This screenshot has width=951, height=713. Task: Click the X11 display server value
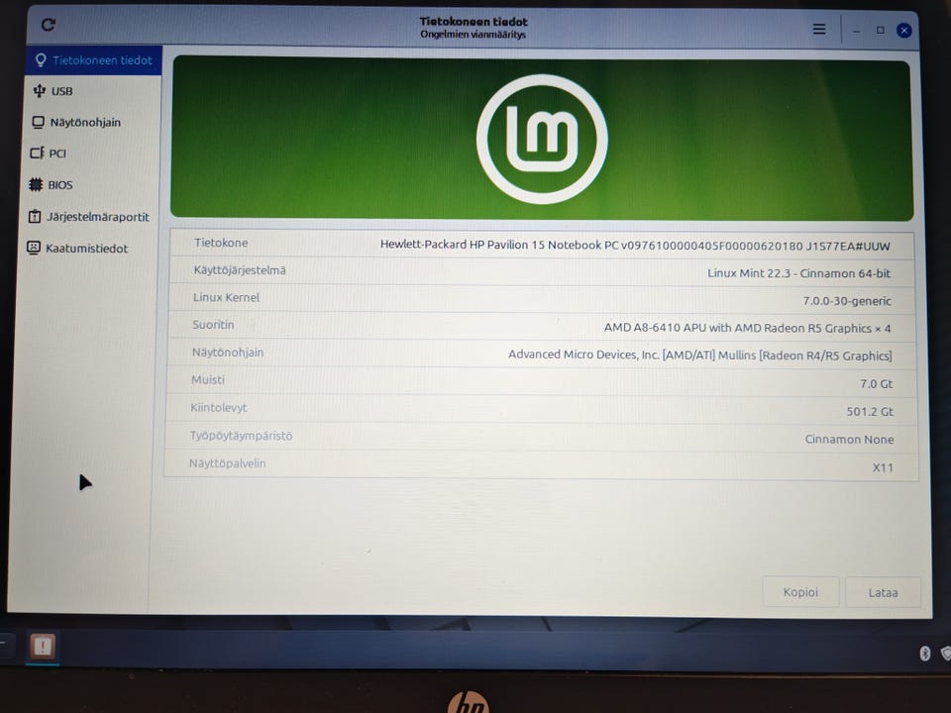(883, 466)
